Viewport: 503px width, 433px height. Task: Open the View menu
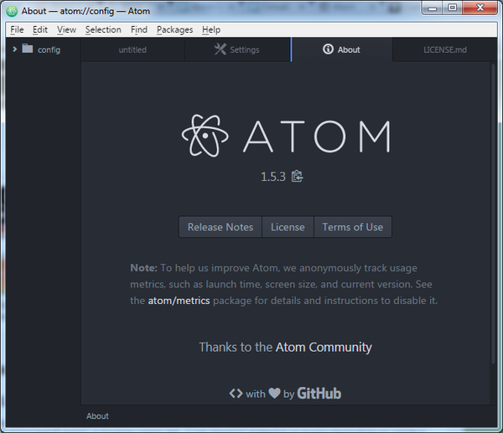point(66,29)
